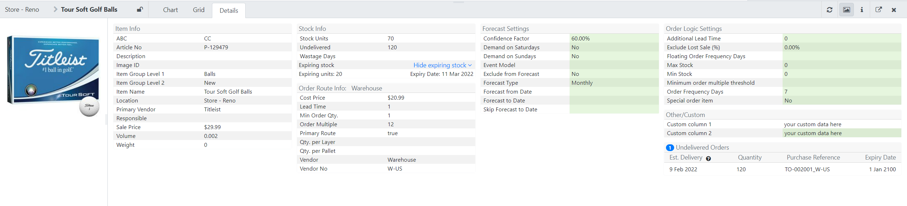Screen dimensions: 907x206
Task: Open the Forecast Type Monthly field
Action: [x=614, y=83]
